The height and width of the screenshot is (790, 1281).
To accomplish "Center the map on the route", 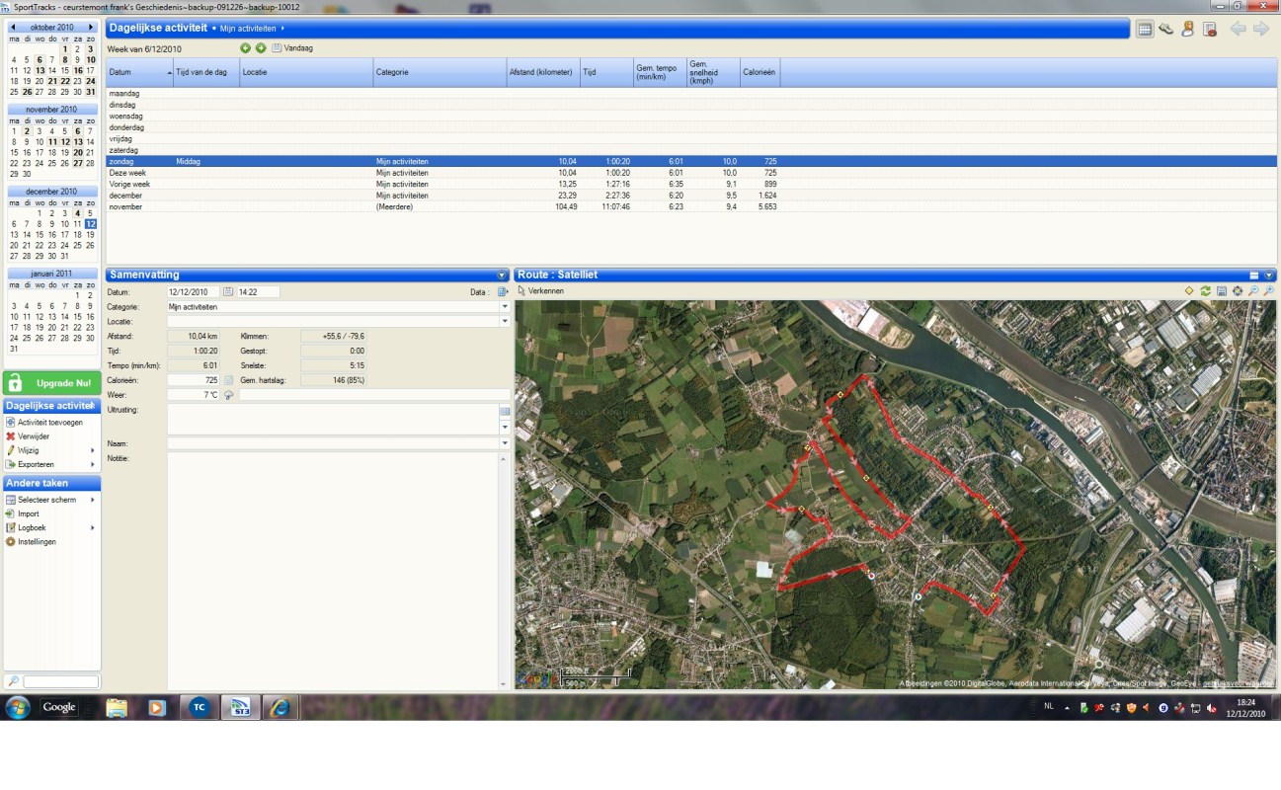I will coord(1238,291).
